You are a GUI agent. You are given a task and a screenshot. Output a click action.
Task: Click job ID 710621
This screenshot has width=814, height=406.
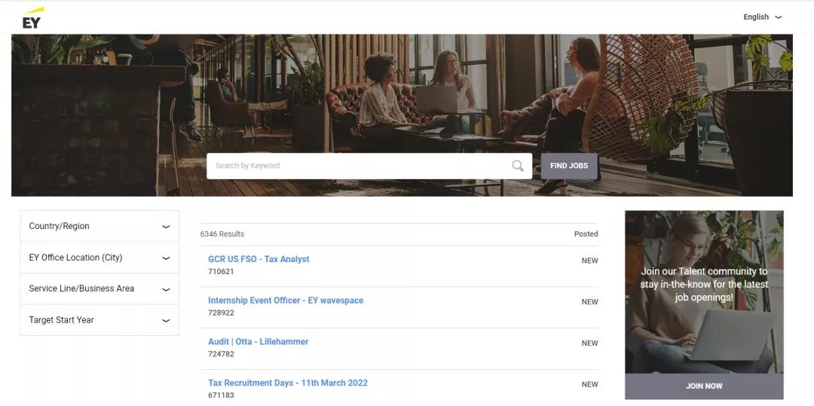[221, 272]
